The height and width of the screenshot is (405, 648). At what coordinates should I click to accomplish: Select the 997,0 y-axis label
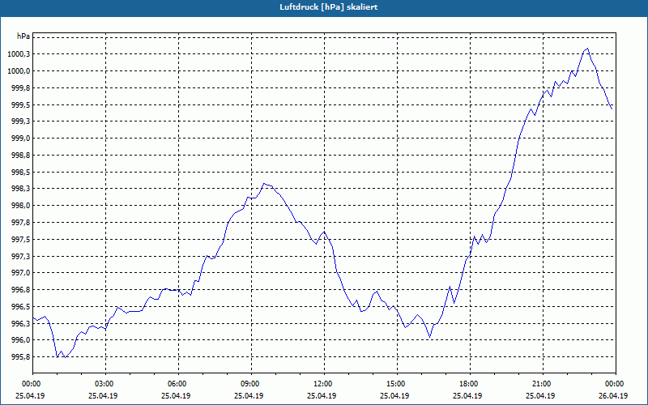(x=22, y=273)
